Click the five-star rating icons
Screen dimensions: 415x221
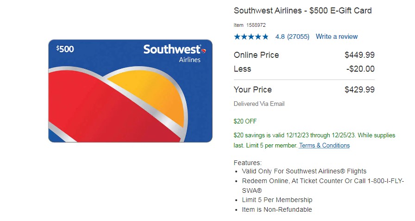pos(251,37)
